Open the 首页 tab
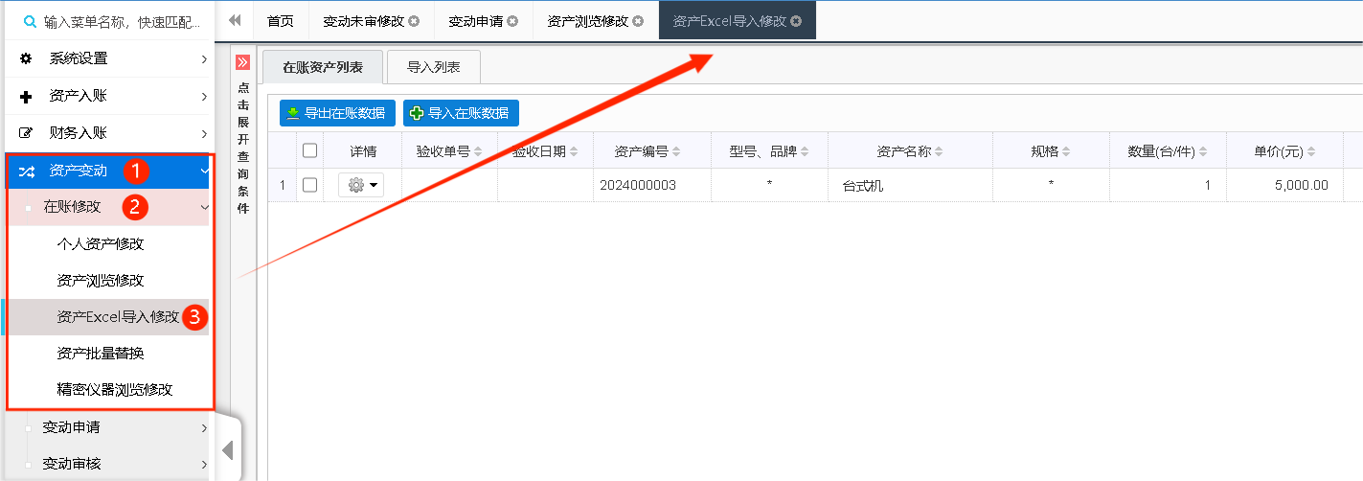 point(280,21)
